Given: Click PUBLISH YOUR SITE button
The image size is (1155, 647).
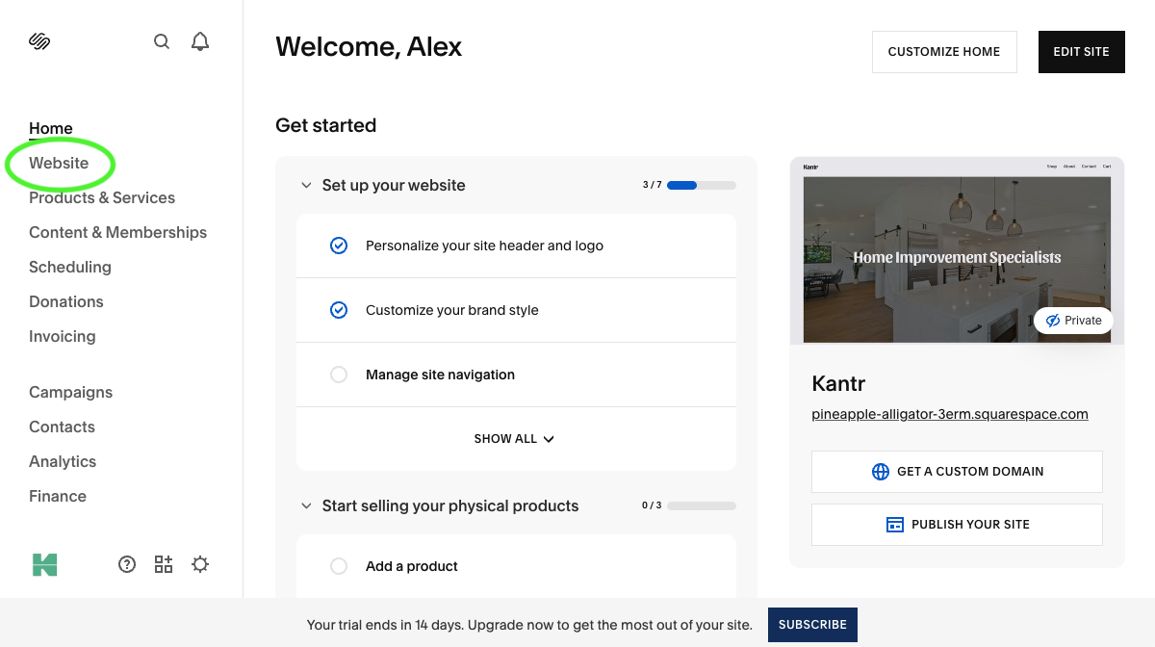Looking at the screenshot, I should tap(957, 525).
